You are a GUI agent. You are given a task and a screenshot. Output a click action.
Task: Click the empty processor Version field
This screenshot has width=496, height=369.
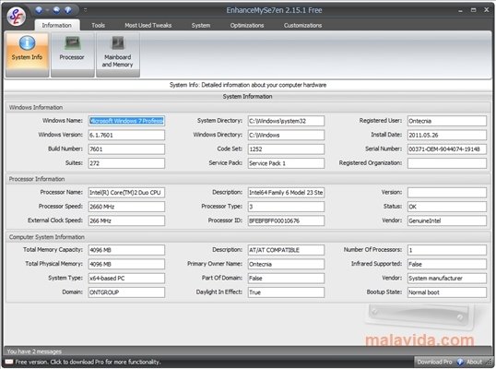point(446,193)
